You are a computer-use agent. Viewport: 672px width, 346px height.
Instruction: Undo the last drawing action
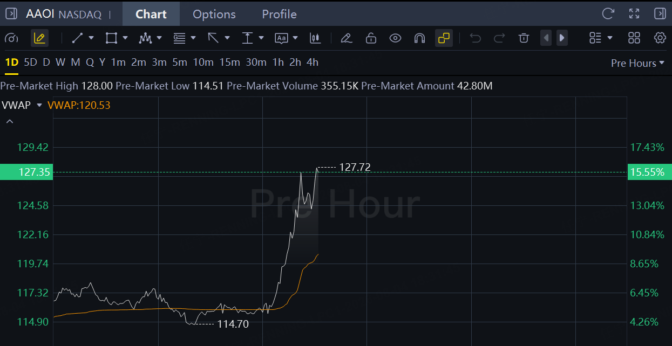coord(476,38)
